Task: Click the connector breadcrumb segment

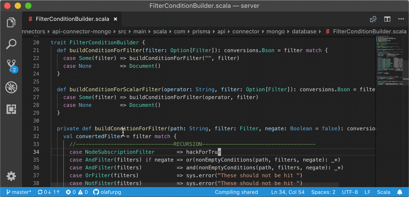Action: [x=246, y=32]
